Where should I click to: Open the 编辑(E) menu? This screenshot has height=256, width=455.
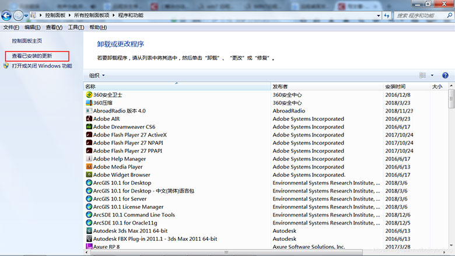[x=32, y=27]
